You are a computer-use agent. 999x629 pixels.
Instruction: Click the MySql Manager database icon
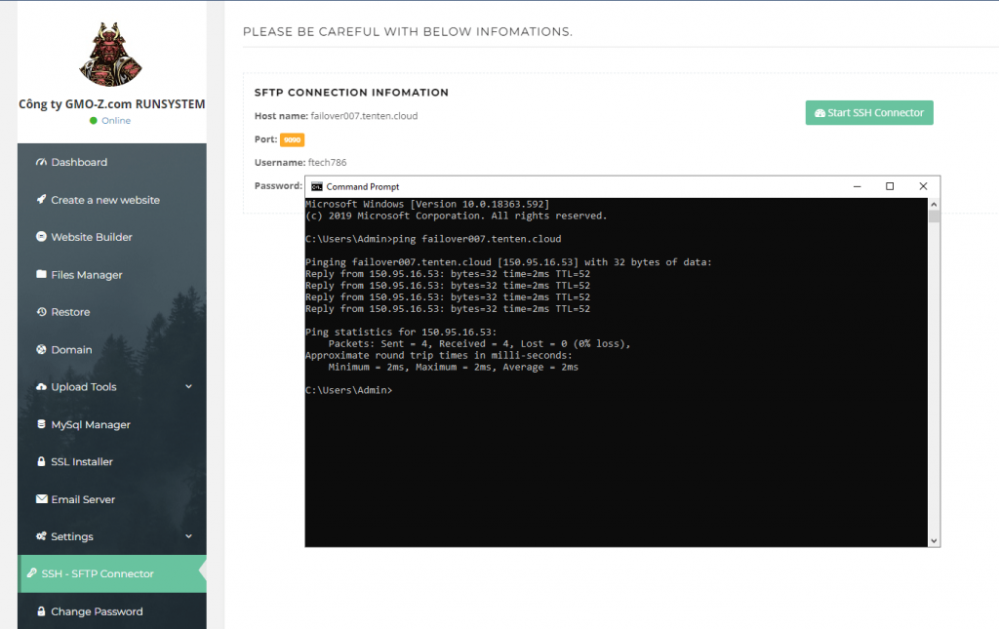pyautogui.click(x=42, y=425)
